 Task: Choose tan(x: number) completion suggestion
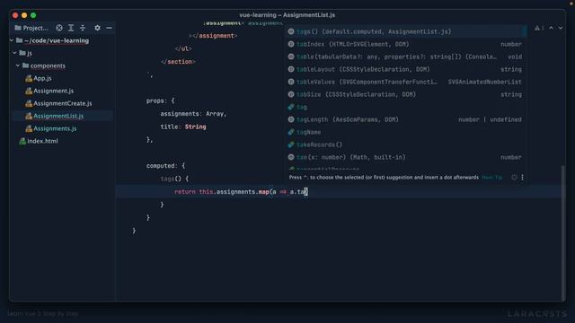[405, 157]
